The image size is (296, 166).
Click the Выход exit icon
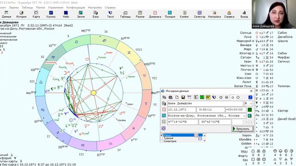coord(244,14)
